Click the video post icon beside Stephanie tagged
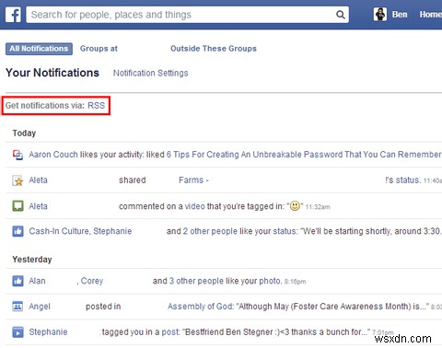Screen dimensions: 442x348 coord(17,332)
